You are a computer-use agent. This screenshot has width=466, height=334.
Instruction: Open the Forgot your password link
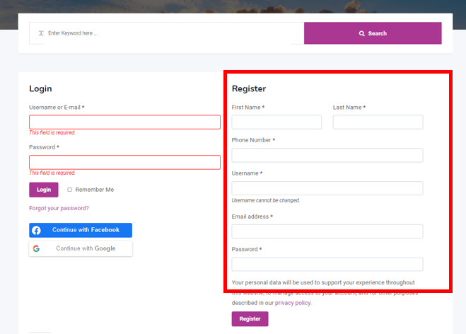coord(59,208)
